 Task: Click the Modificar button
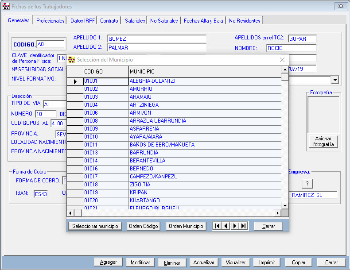[x=140, y=262]
